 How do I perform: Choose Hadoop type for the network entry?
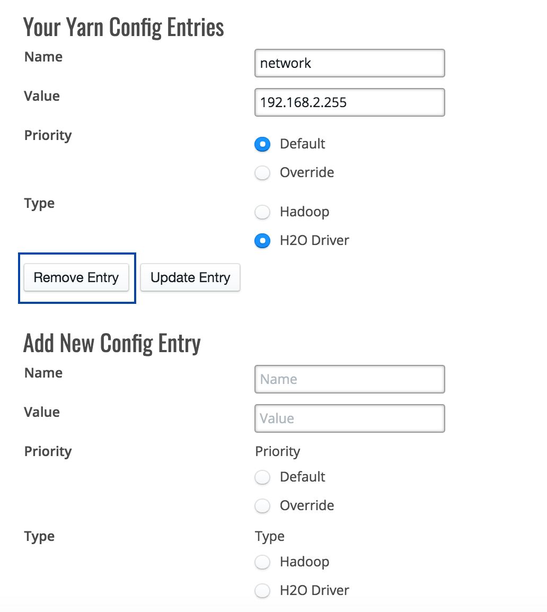(262, 212)
